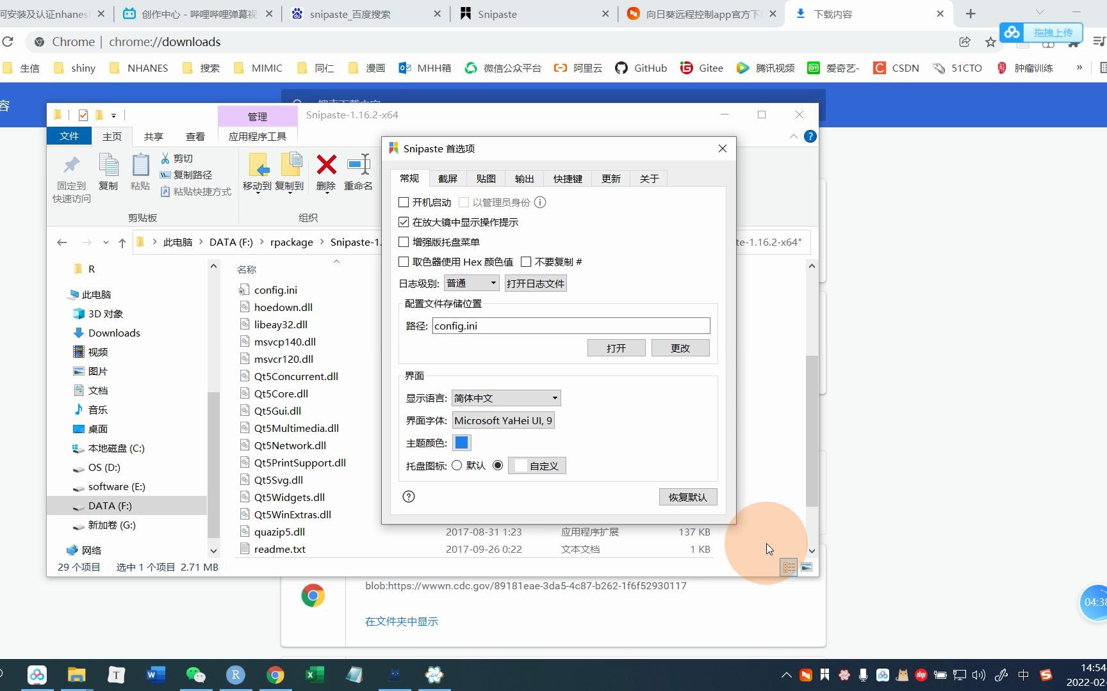Enable the 开机启动 startup checkbox
The height and width of the screenshot is (691, 1107).
point(404,202)
